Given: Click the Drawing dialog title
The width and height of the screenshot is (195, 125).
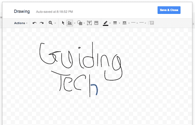Looking at the screenshot, I should pyautogui.click(x=22, y=12).
